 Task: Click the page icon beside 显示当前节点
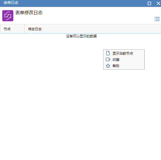[x=108, y=53]
